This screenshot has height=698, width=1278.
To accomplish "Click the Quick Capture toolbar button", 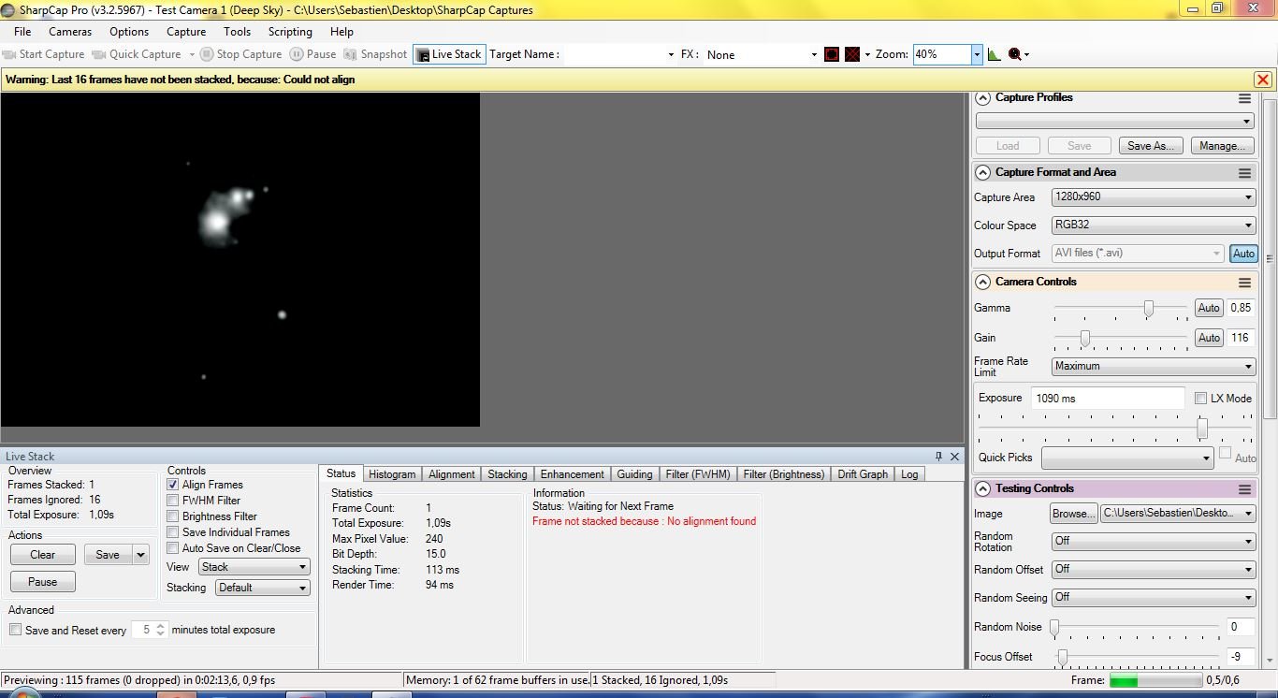I will point(137,54).
